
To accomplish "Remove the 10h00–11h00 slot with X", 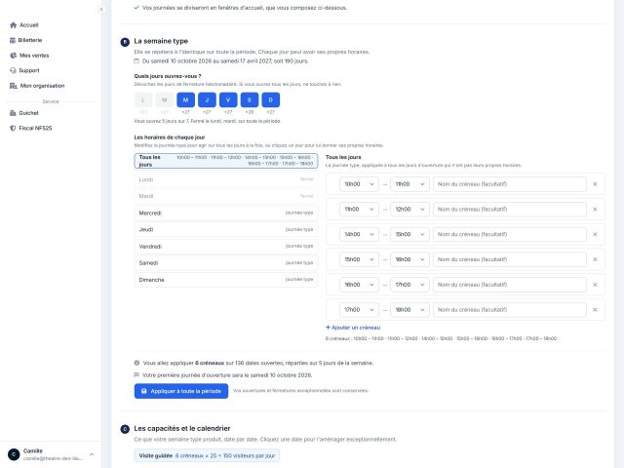I will tap(595, 184).
